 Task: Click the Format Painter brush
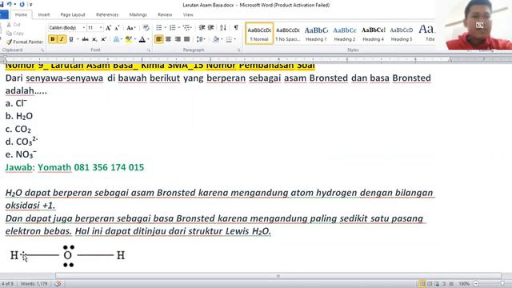(x=9, y=42)
